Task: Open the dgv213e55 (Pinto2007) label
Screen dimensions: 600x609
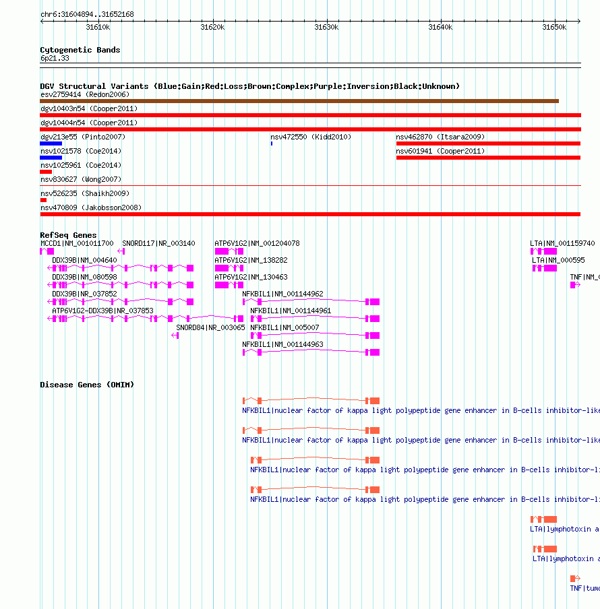Action: click(x=83, y=137)
